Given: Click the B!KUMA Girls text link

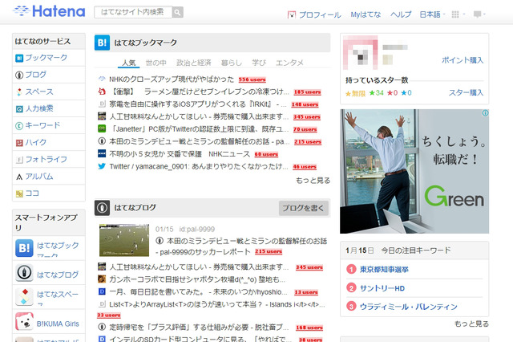Looking at the screenshot, I should (x=58, y=324).
